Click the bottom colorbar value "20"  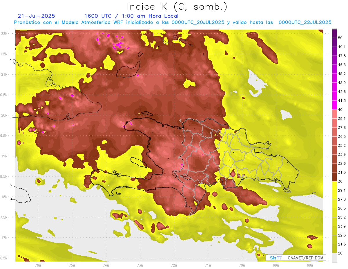(x=341, y=253)
